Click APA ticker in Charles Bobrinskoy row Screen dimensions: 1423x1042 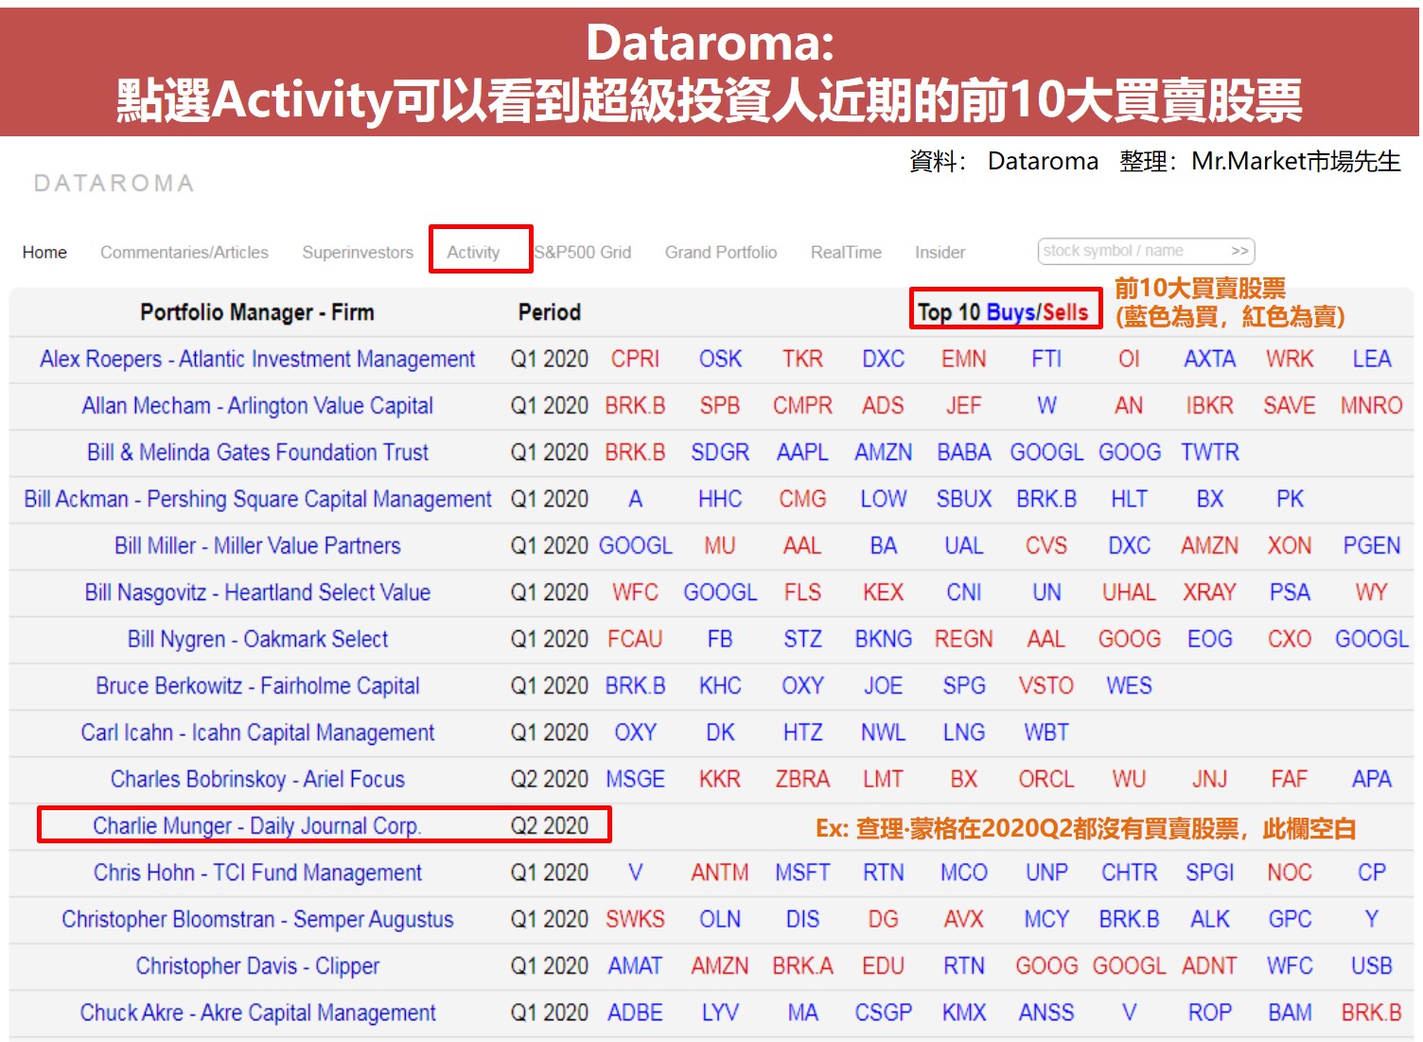[1371, 779]
